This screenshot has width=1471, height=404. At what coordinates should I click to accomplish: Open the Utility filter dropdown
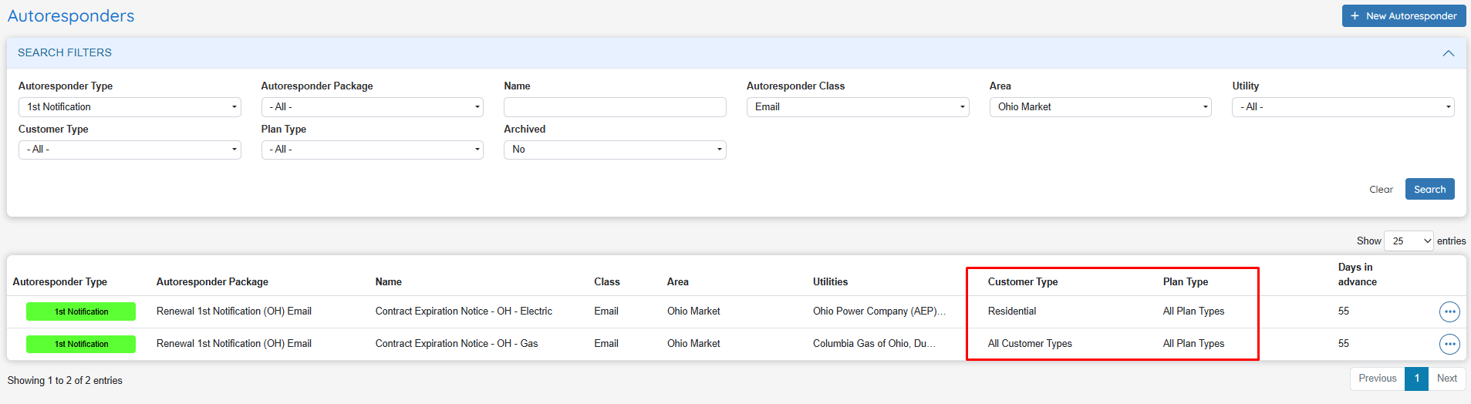(1342, 107)
